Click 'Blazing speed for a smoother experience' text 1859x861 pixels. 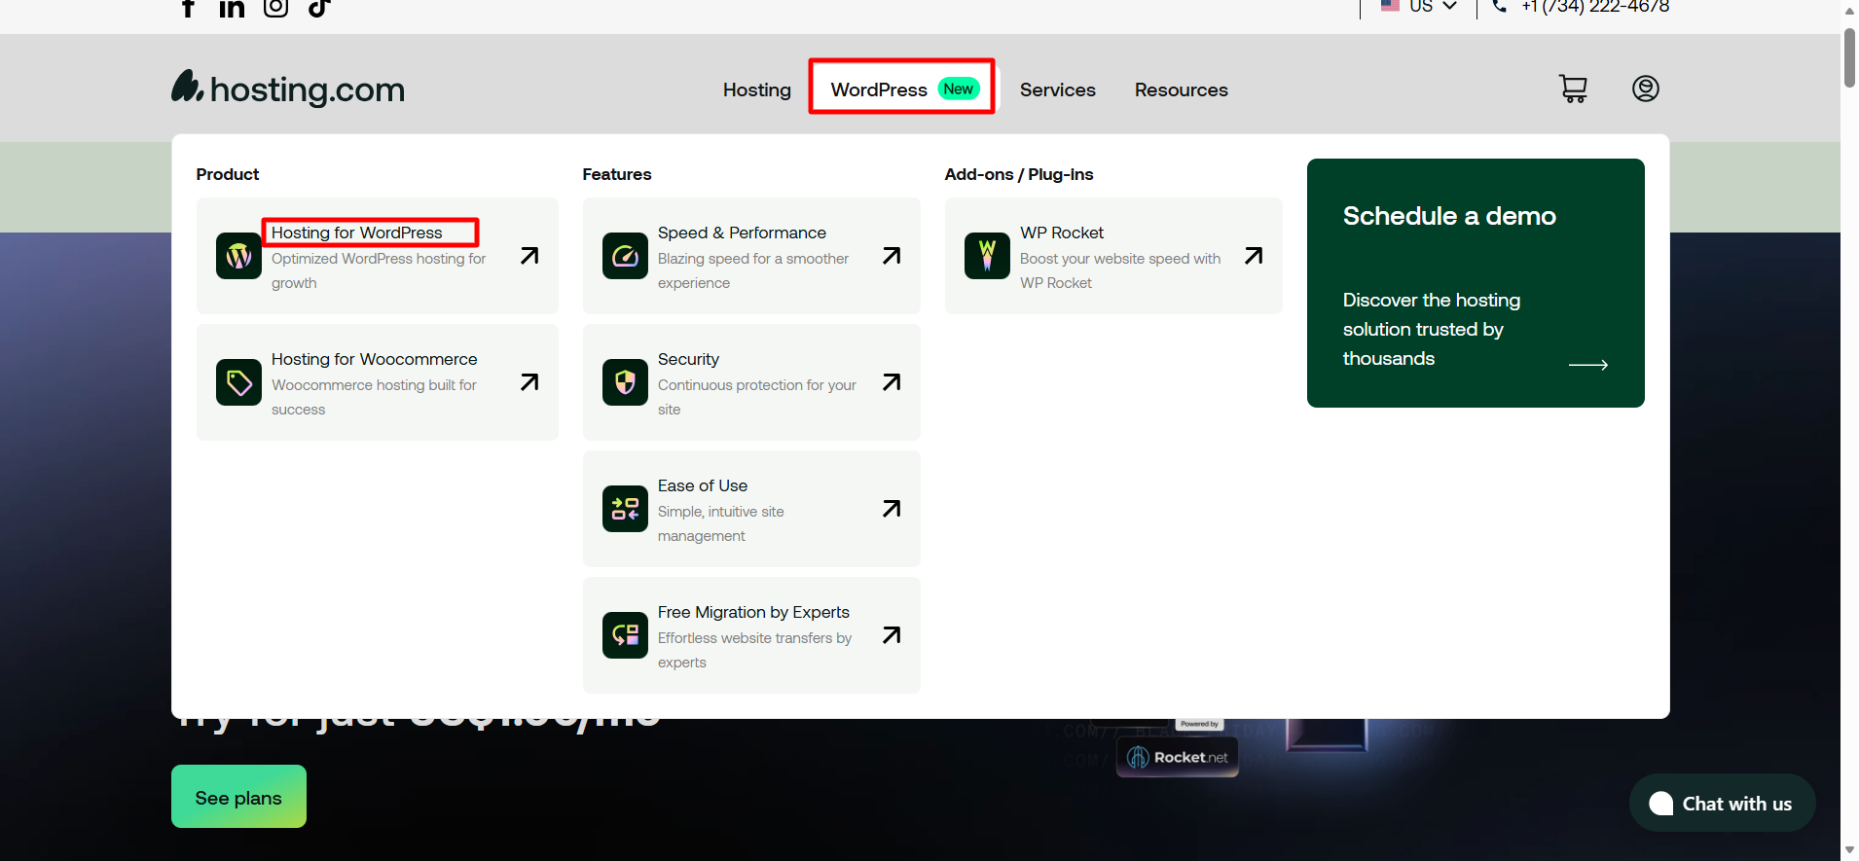(753, 270)
